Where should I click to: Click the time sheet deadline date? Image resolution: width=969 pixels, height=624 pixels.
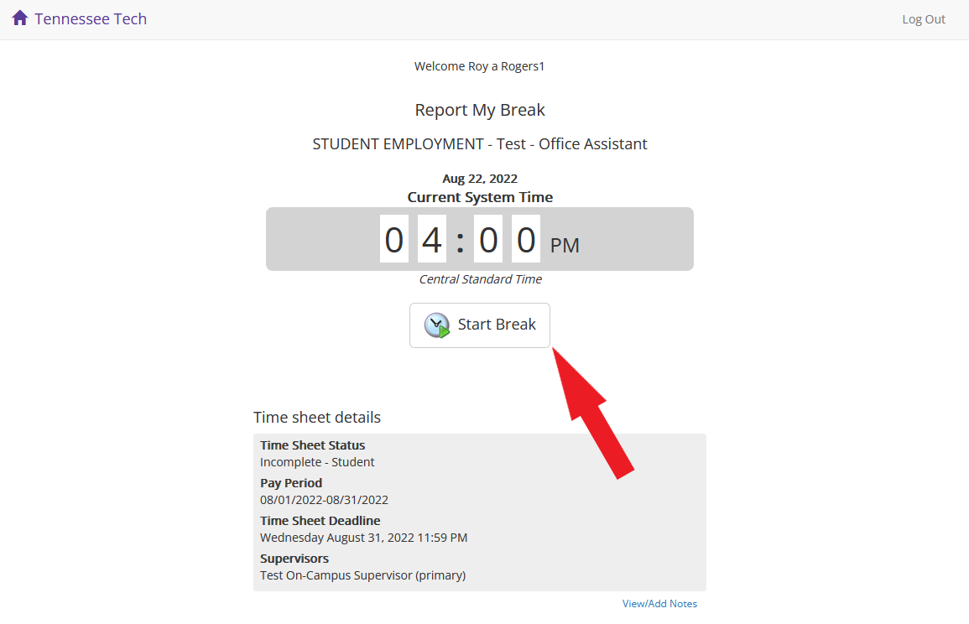363,538
